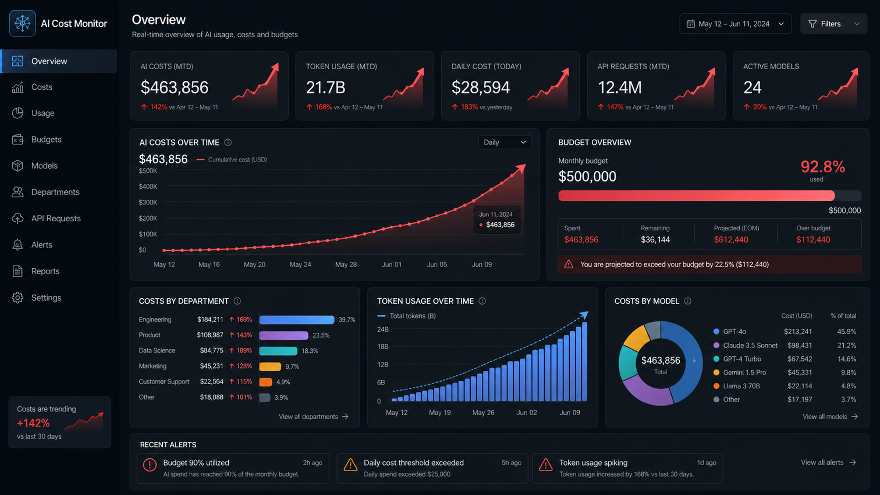Open the View all alerts link

coord(829,462)
